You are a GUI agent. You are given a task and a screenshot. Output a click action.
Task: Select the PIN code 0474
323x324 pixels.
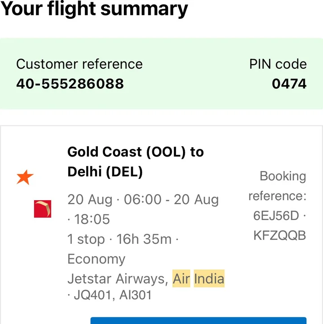pyautogui.click(x=289, y=83)
